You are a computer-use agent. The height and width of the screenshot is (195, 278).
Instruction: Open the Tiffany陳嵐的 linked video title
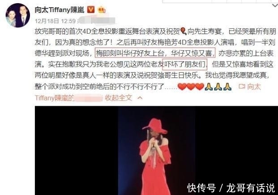tap(55, 98)
